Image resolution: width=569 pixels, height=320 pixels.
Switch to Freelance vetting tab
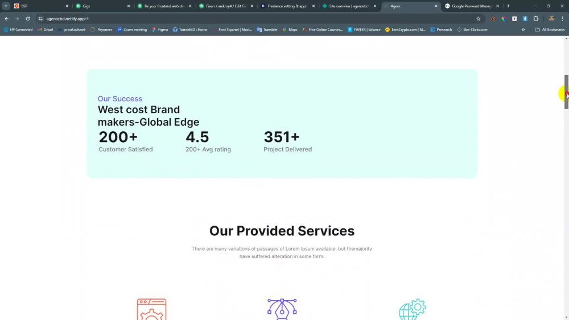pos(287,6)
